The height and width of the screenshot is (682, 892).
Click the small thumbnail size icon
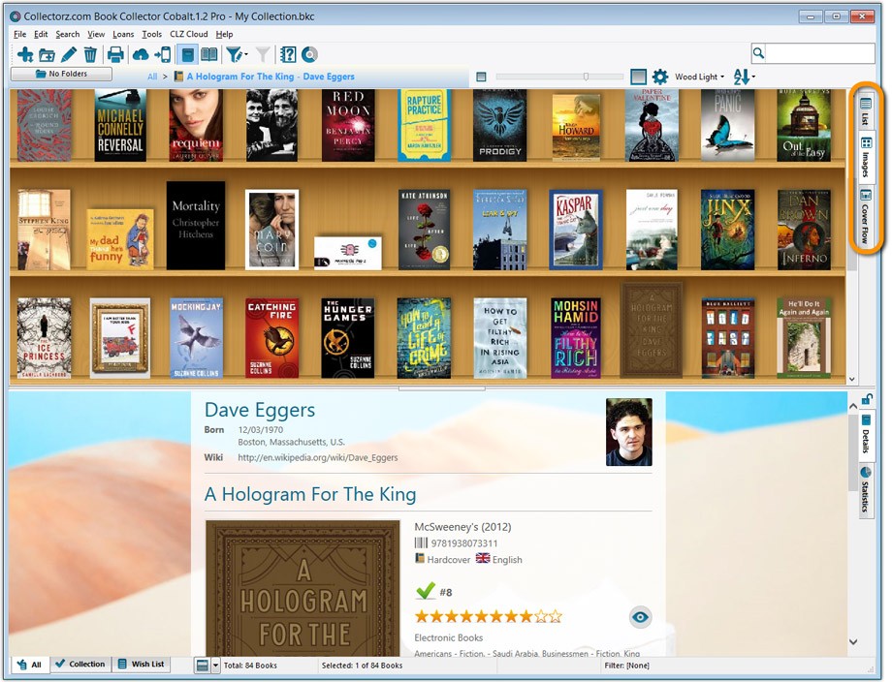click(x=481, y=77)
